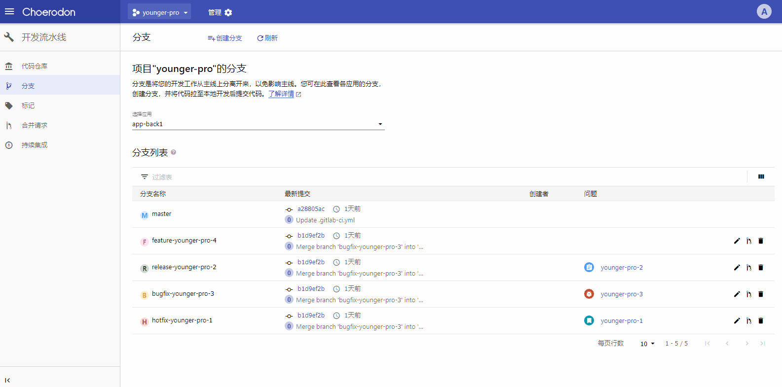Click the master branch name

click(x=161, y=214)
